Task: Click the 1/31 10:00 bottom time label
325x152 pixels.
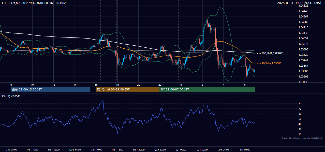Action: pos(32,150)
